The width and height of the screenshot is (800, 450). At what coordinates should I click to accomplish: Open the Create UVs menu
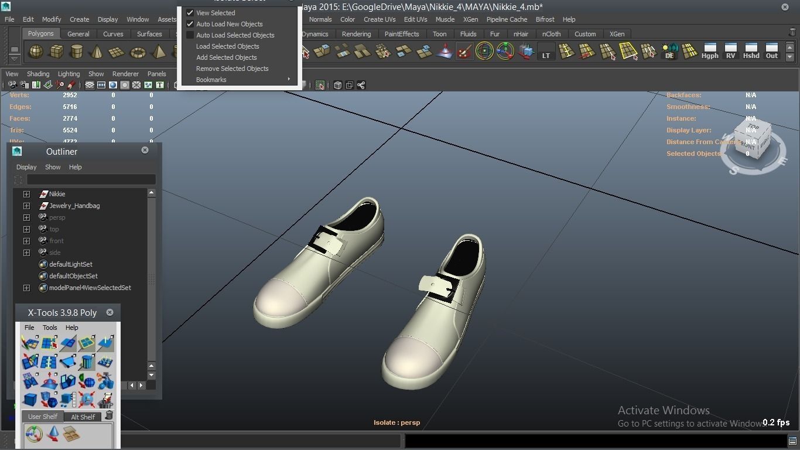click(379, 19)
